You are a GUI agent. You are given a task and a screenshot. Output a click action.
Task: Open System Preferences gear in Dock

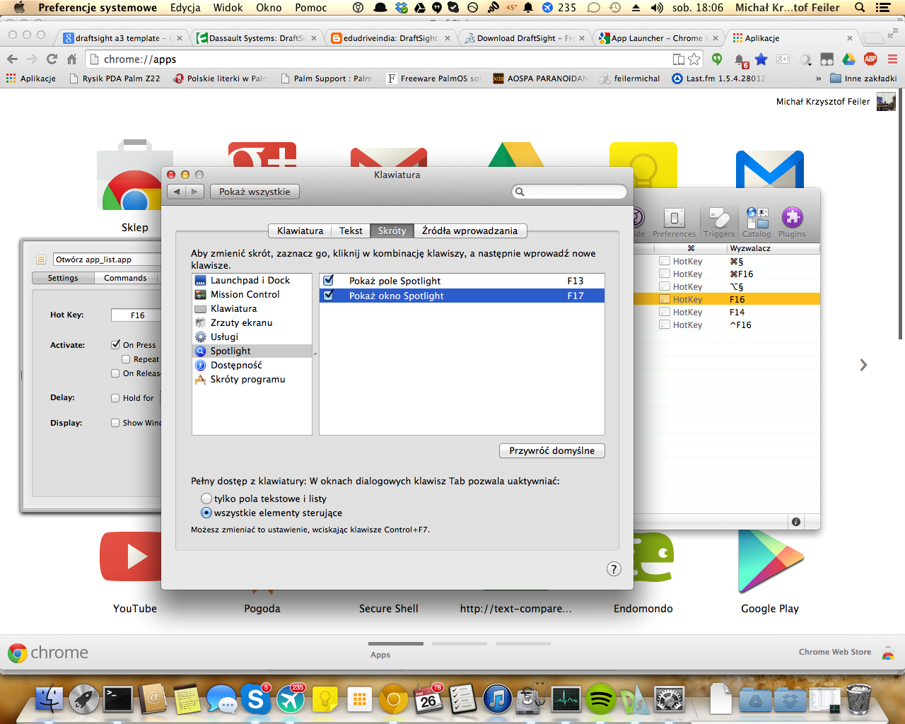click(x=669, y=699)
